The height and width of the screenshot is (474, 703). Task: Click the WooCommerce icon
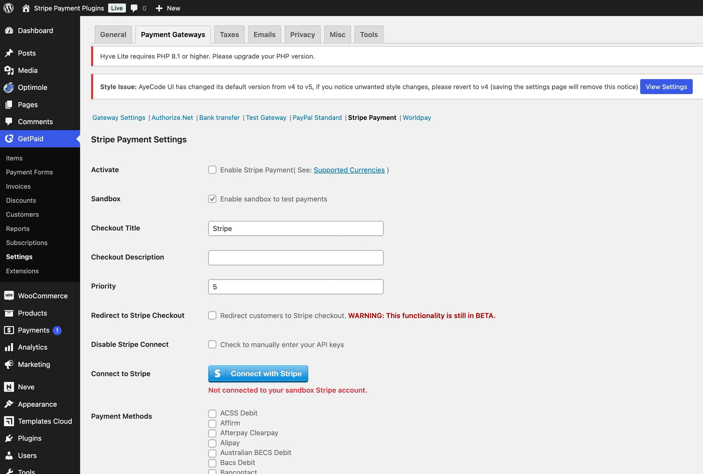click(9, 296)
